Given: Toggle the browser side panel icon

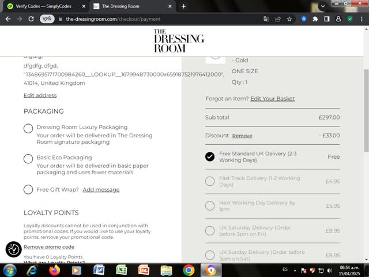Looking at the screenshot, I should tap(327, 19).
